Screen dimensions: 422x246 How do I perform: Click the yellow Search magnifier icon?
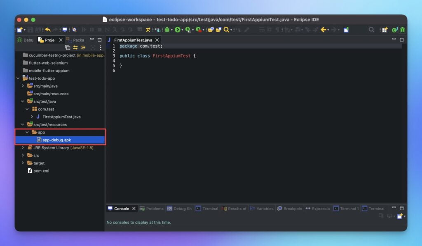point(226,30)
